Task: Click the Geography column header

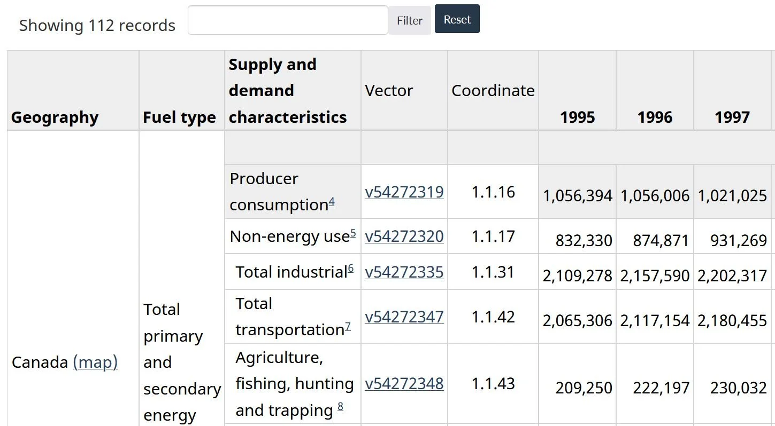Action: coord(55,117)
